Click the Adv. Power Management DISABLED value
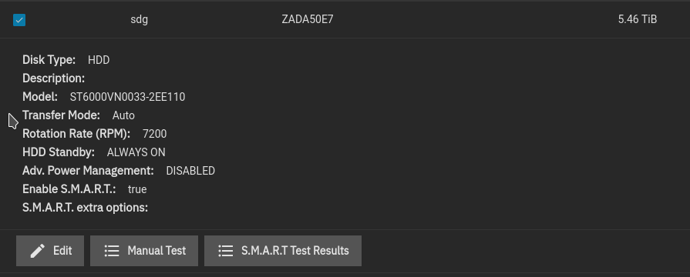This screenshot has width=690, height=277. [x=190, y=170]
